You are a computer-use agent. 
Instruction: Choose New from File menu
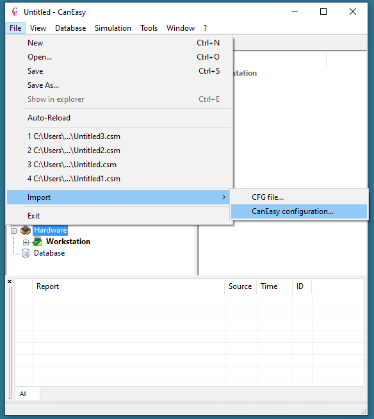point(119,43)
